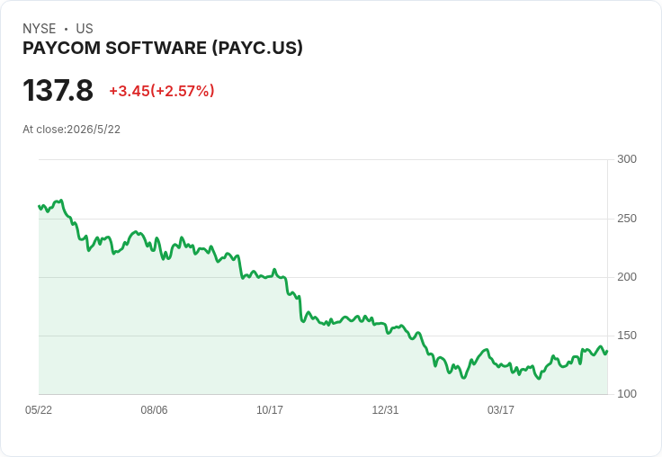
Task: Click the PAYCOM SOFTWARE (PAYC.US) title
Action: [x=163, y=49]
